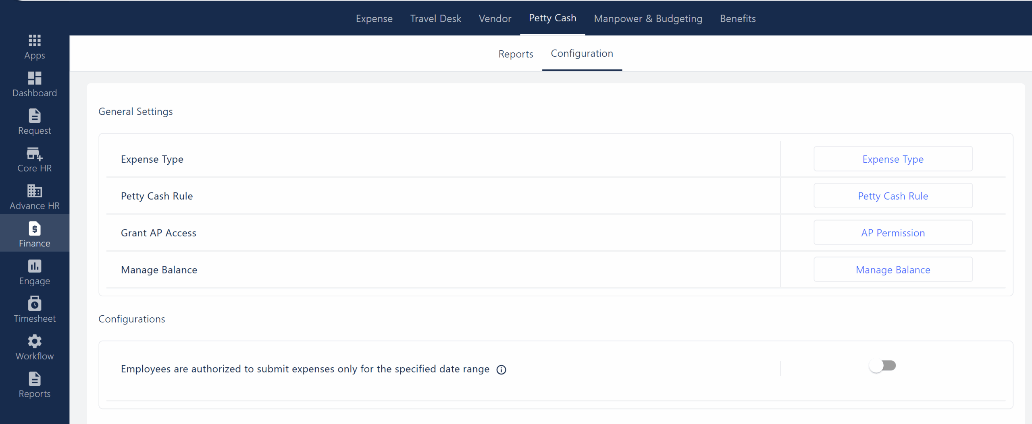
Task: Click the Manage Balance button
Action: coord(893,270)
